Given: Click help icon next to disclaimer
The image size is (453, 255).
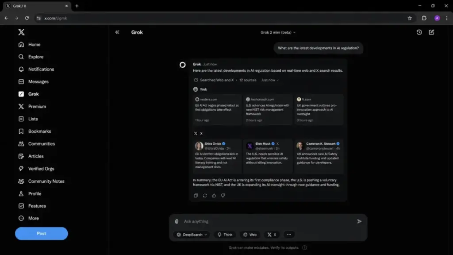Looking at the screenshot, I should (x=304, y=248).
